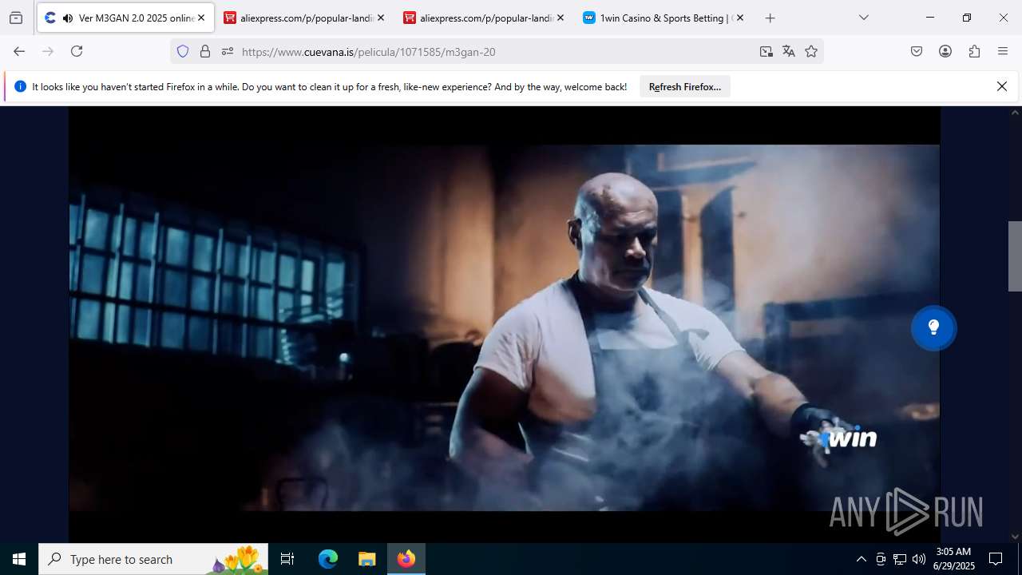The height and width of the screenshot is (575, 1022).
Task: Switch to the first aliexpress.com tab
Action: 304,18
